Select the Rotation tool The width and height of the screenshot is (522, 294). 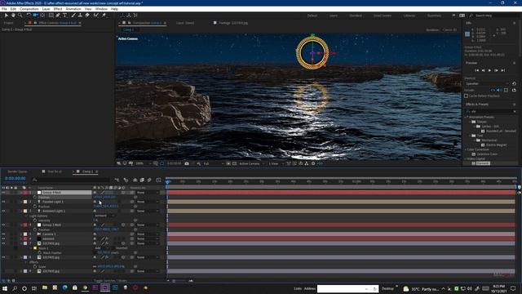click(x=29, y=16)
